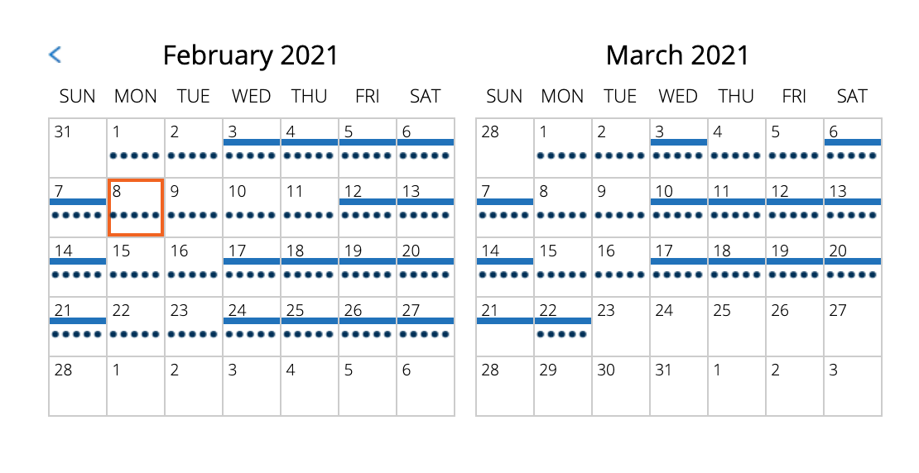Click February 12 date cell
This screenshot has height=473, width=919.
click(x=368, y=207)
